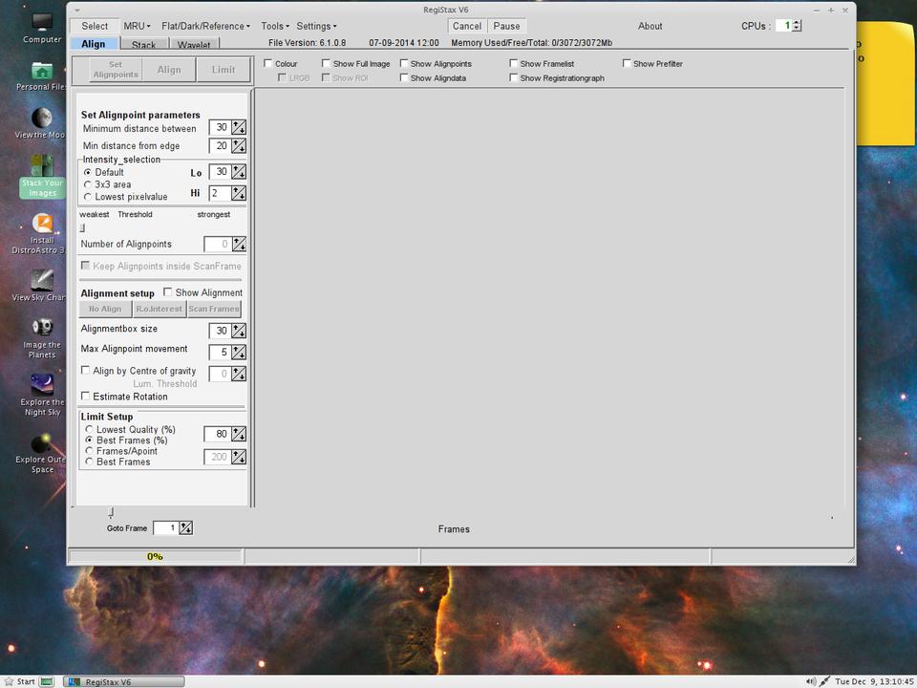Tick the Estimate Rotation checkbox
This screenshot has height=688, width=917.
pos(86,397)
